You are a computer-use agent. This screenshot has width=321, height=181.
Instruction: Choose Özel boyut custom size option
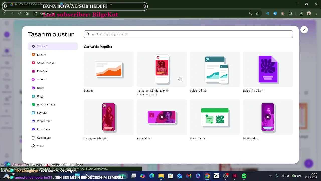tap(53, 138)
